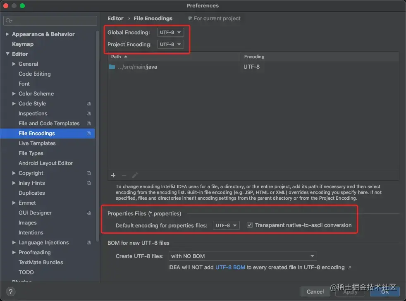This screenshot has height=301, width=406.
Task: Open the help question mark button
Action: pos(11,291)
